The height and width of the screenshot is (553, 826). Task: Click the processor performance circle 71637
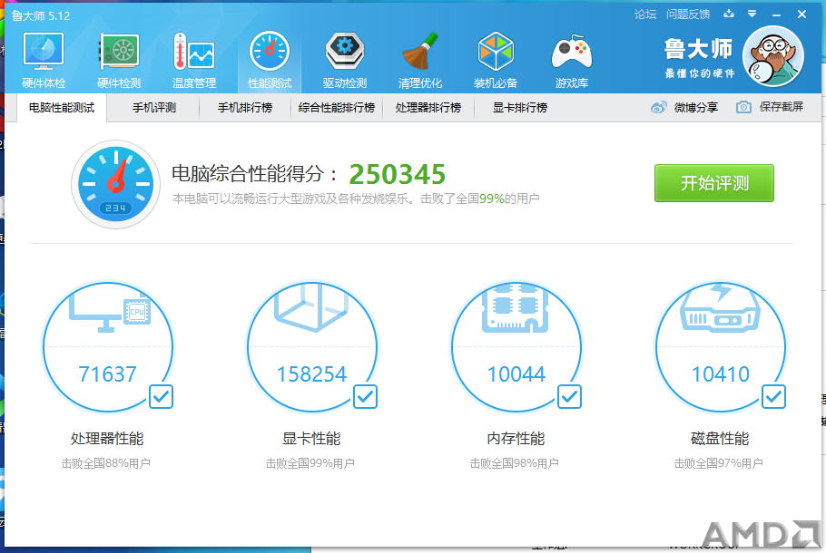coord(107,346)
